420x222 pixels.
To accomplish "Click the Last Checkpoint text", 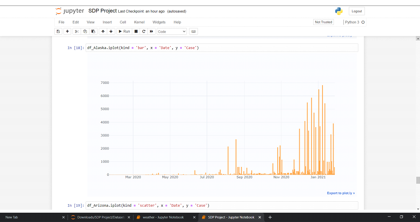I will [x=141, y=11].
